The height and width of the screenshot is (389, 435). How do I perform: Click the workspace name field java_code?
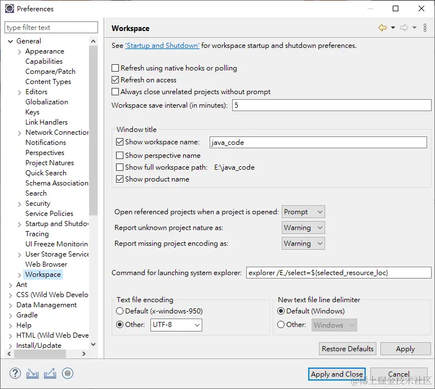coord(318,142)
